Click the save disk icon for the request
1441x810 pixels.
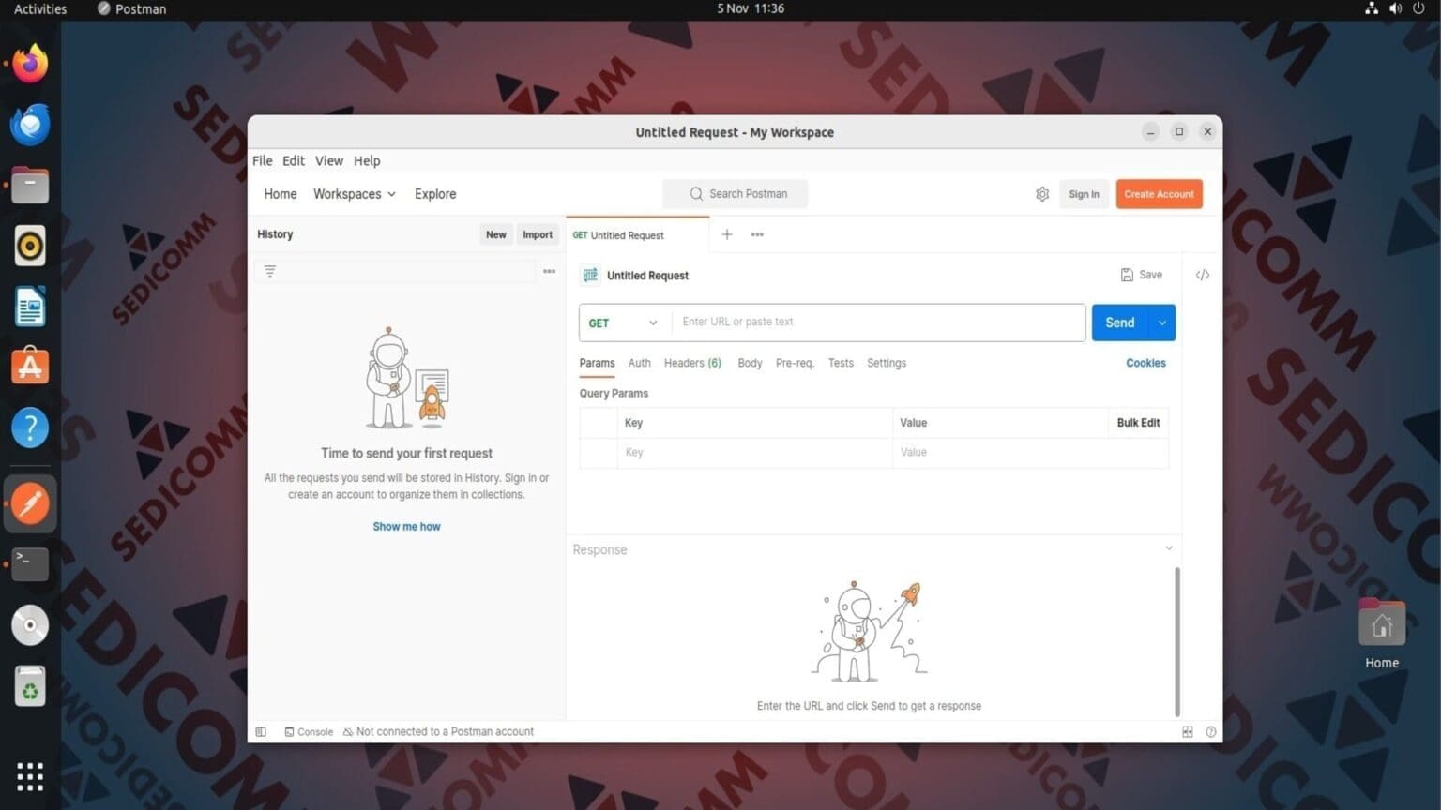1127,275
